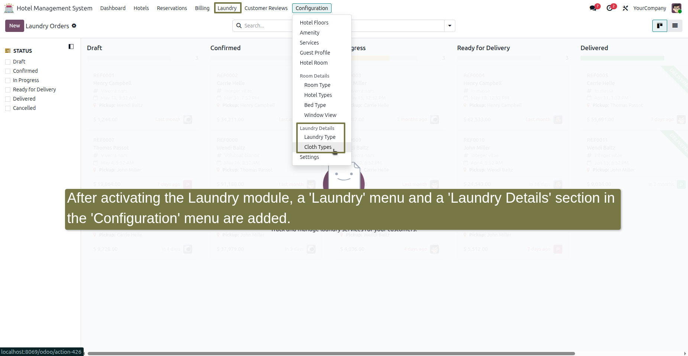The width and height of the screenshot is (688, 356).
Task: Click the Delivered column green progress bar
Action: (x=622, y=58)
